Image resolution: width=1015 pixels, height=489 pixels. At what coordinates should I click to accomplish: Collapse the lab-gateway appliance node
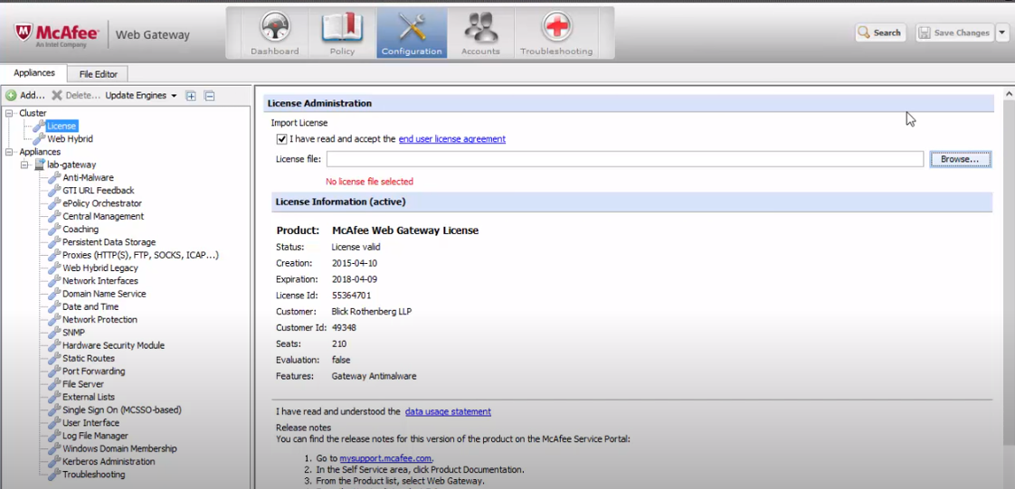pos(24,165)
